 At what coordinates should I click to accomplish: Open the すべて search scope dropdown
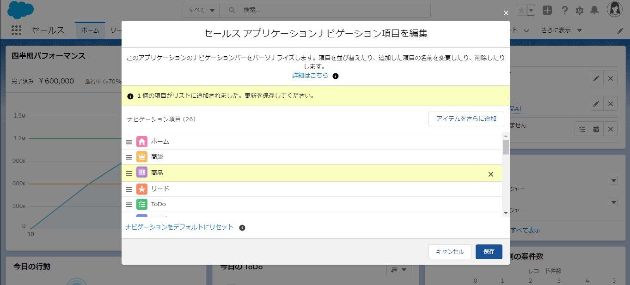201,10
